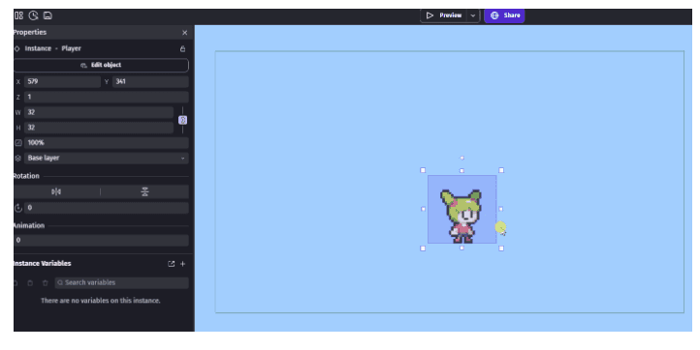Click the layers icon beside Base layer

coord(17,158)
